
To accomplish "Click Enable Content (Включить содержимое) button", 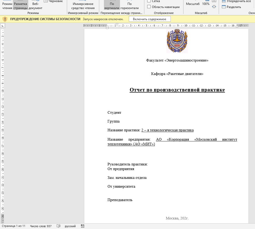I will click(x=150, y=19).
